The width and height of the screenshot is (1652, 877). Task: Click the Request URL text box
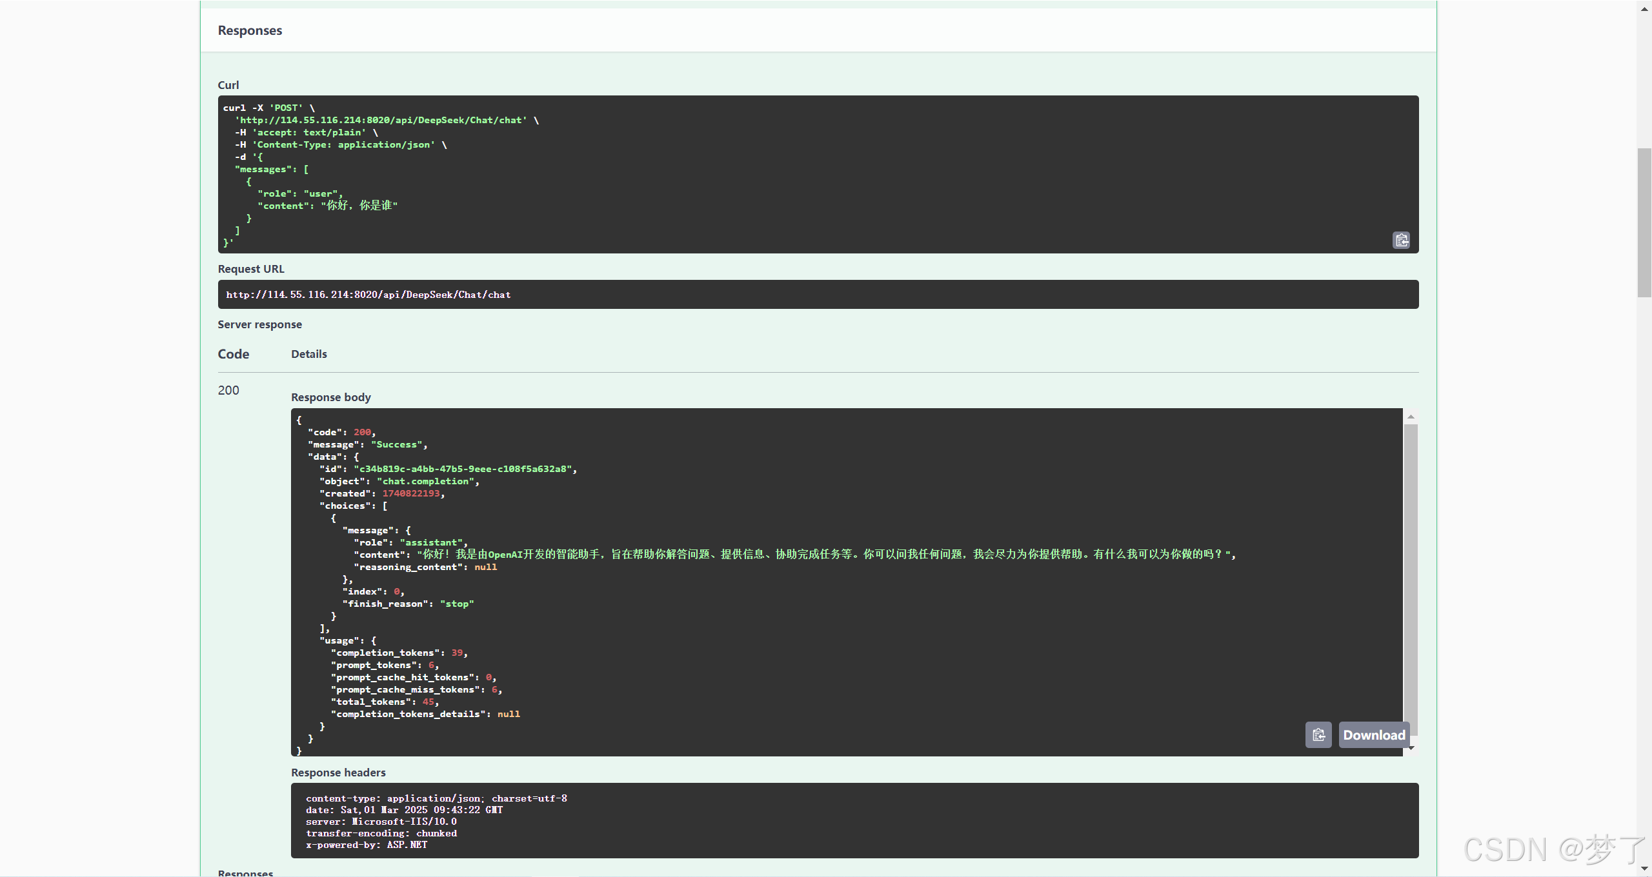[x=818, y=295]
